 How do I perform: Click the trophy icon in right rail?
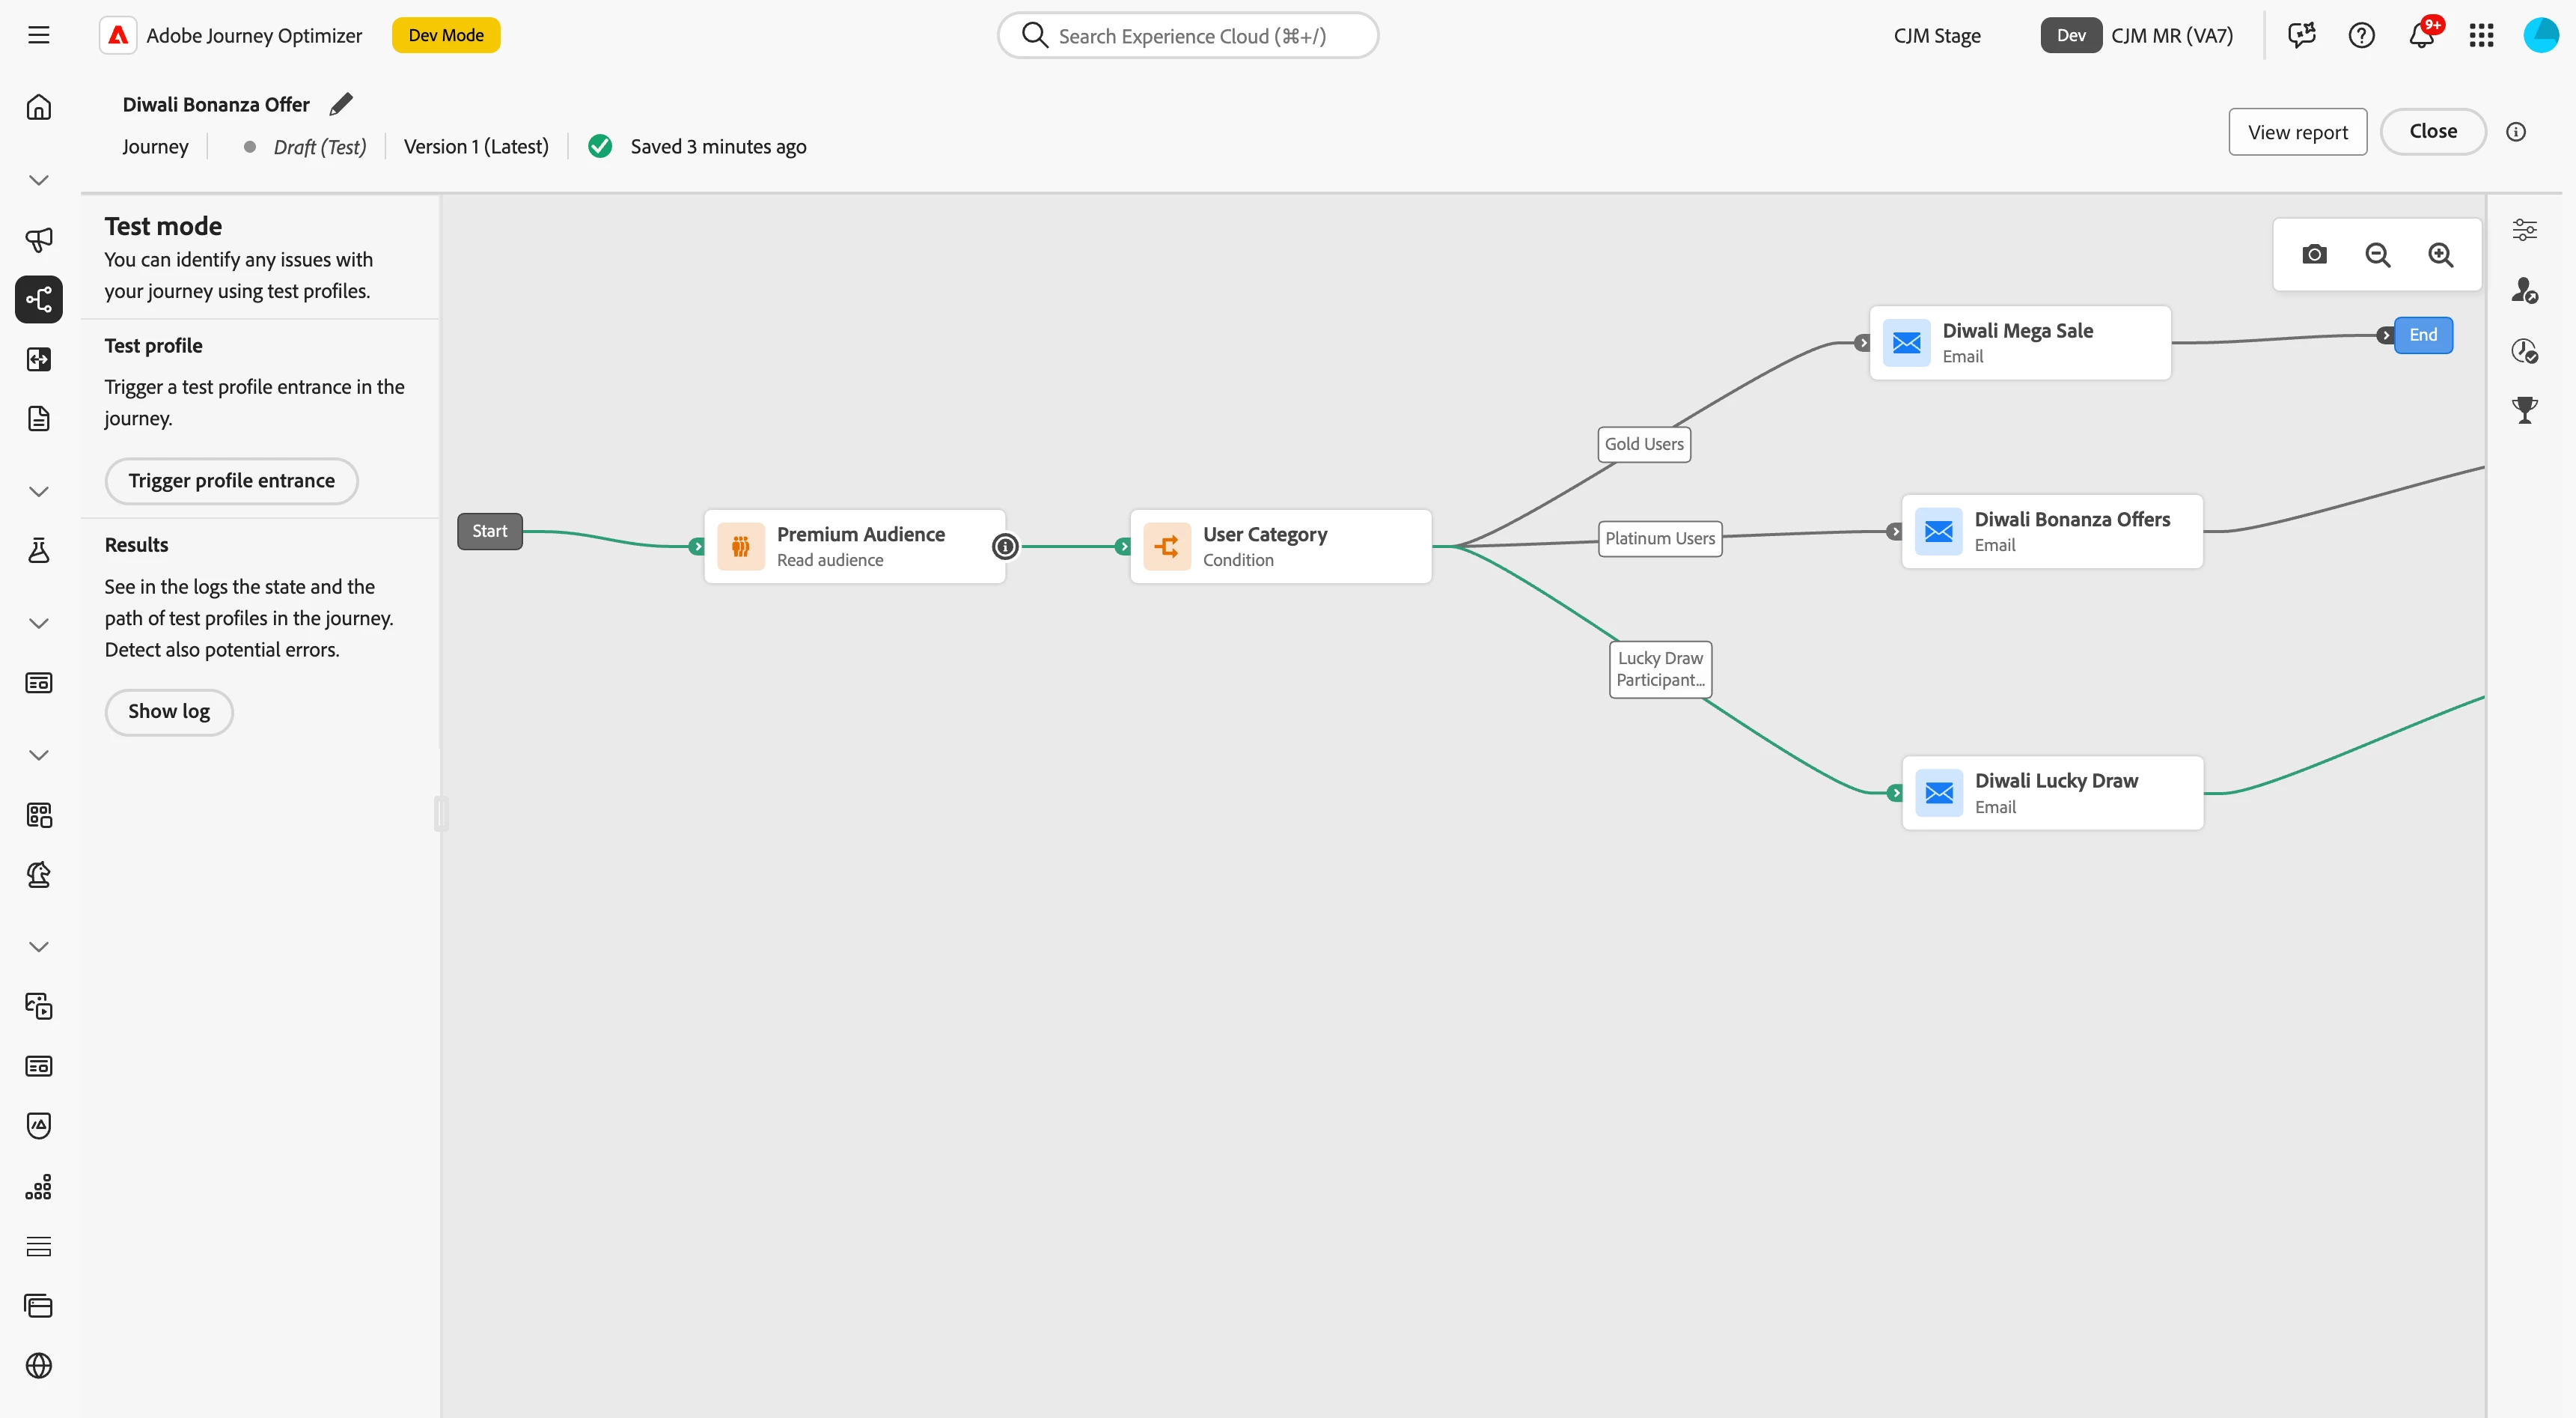click(2524, 410)
